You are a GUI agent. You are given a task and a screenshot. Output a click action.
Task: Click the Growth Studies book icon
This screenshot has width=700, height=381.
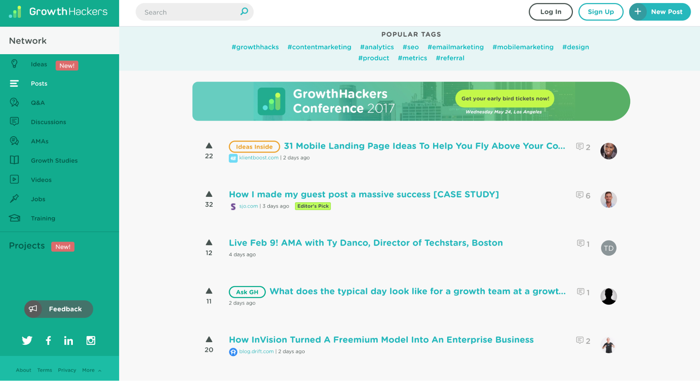pos(14,160)
